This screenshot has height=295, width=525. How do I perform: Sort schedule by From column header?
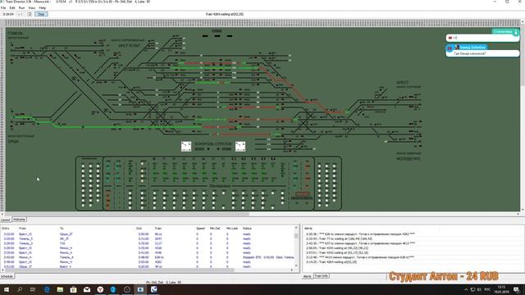point(22,228)
